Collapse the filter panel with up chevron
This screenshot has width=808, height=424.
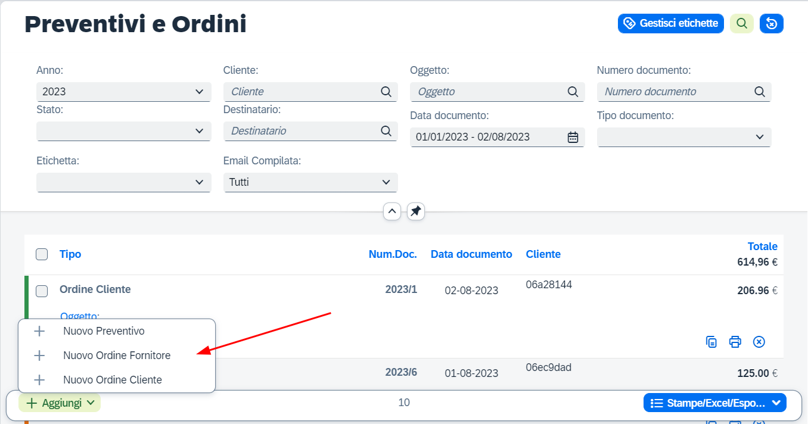[x=392, y=211]
